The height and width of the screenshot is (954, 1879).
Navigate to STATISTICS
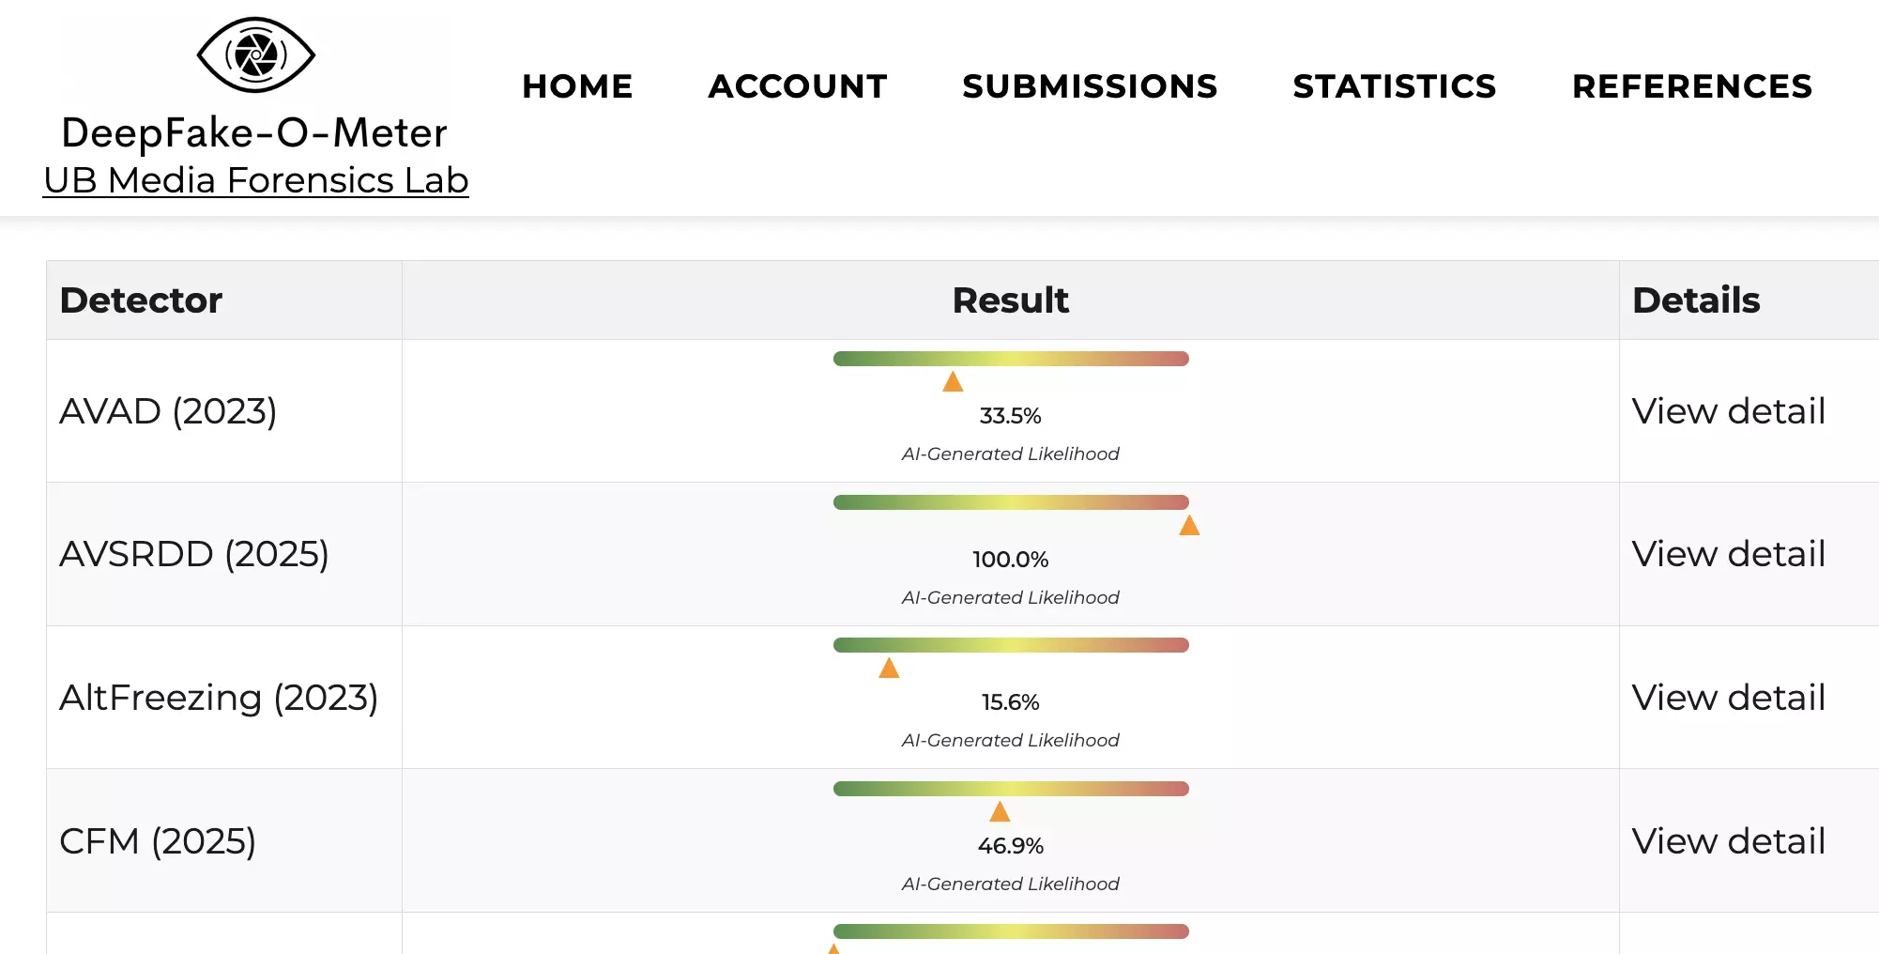tap(1394, 86)
